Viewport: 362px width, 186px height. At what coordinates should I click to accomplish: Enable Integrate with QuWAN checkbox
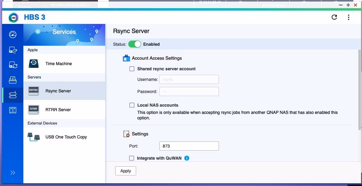[x=132, y=158]
